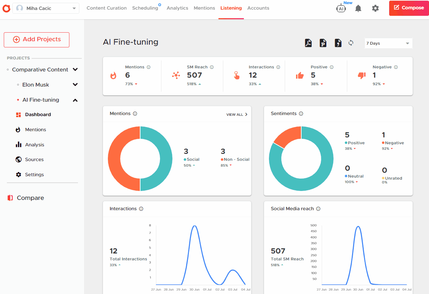Export the report as PDF
This screenshot has height=294, width=429.
(x=308, y=43)
